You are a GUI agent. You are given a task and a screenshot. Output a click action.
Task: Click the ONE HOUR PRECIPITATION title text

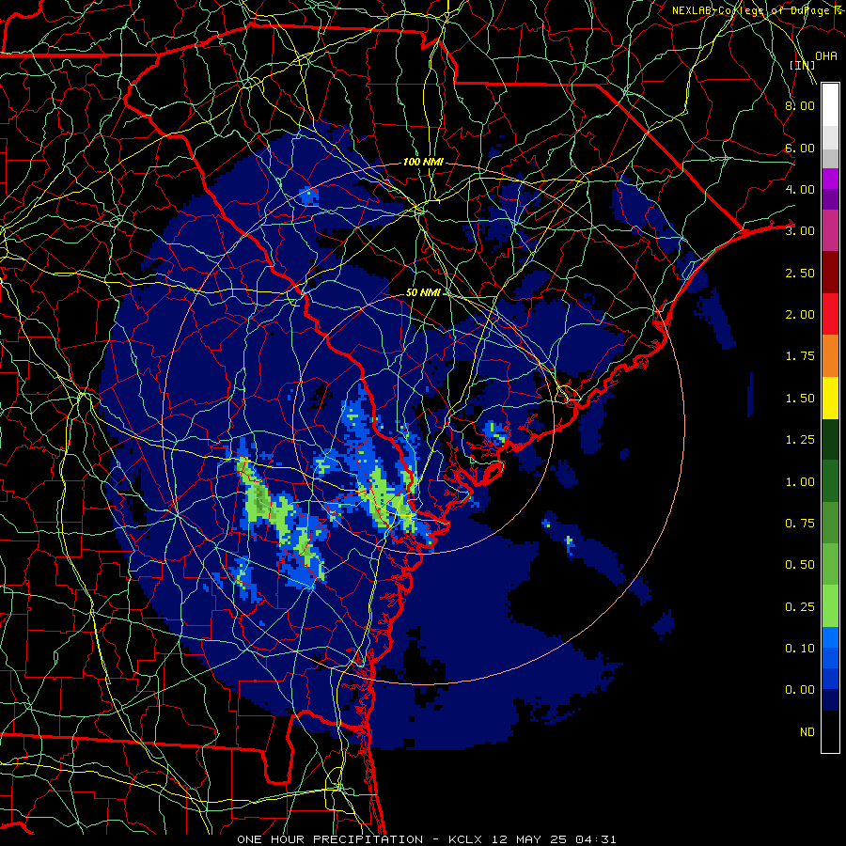(x=330, y=839)
